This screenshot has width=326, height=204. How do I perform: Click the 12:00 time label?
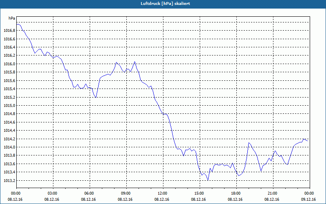point(162,193)
